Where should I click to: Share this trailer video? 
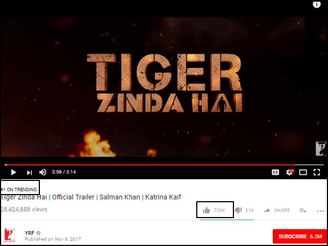pos(277,210)
